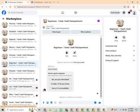This screenshot has height=112, width=140.
Task: Open Avi conversation
Action: click(20, 80)
